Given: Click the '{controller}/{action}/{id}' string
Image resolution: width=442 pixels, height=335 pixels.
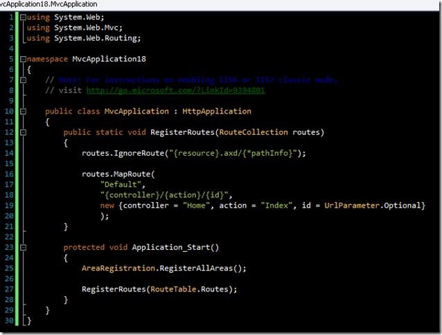Looking at the screenshot, I should point(164,195).
